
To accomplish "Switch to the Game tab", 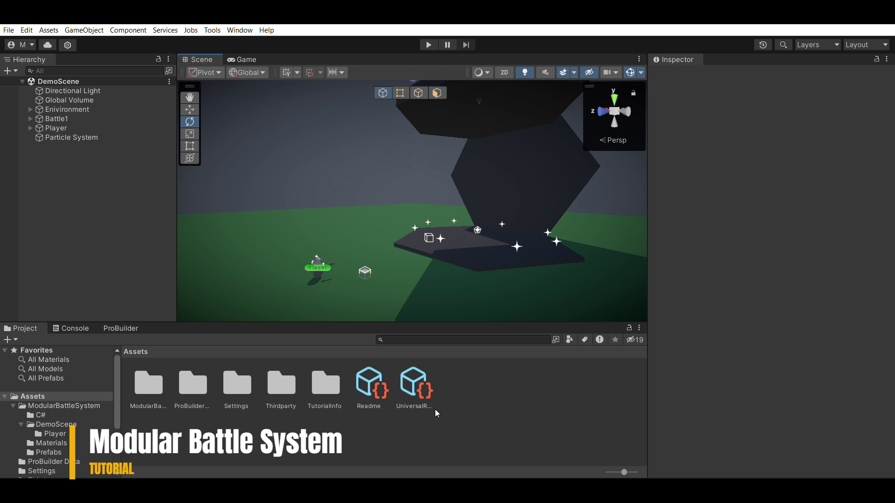I will (x=241, y=59).
